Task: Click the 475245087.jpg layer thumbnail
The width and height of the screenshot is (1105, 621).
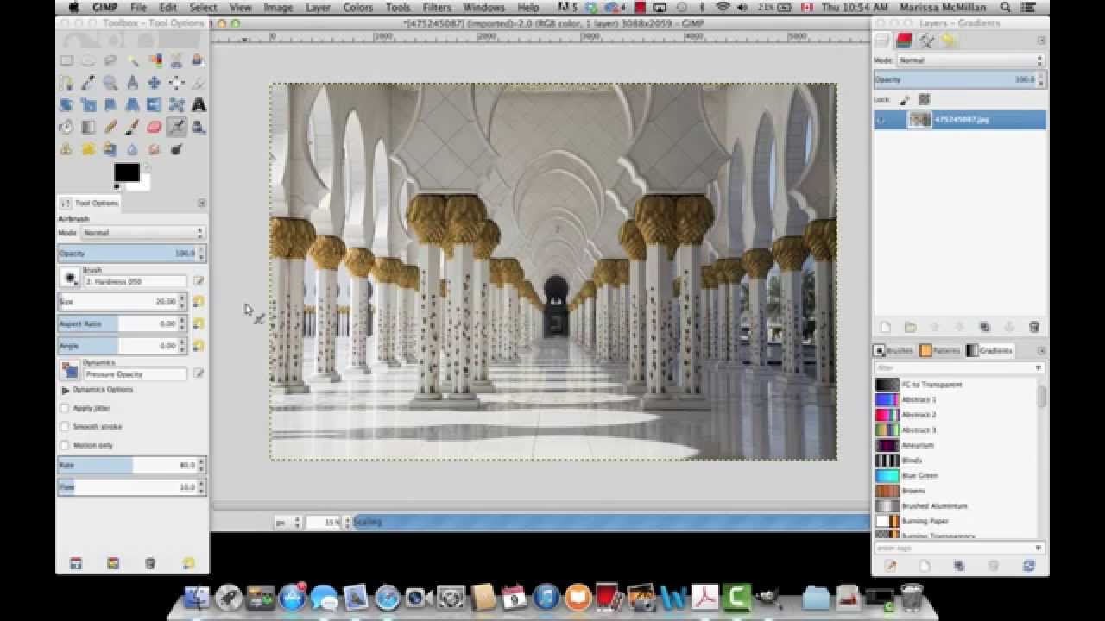Action: tap(919, 120)
